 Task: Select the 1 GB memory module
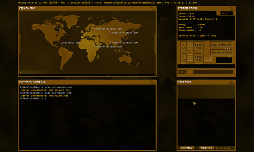click(x=183, y=46)
